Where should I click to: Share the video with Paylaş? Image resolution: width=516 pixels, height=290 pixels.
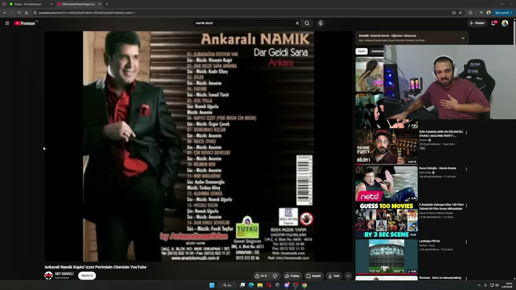point(292,276)
